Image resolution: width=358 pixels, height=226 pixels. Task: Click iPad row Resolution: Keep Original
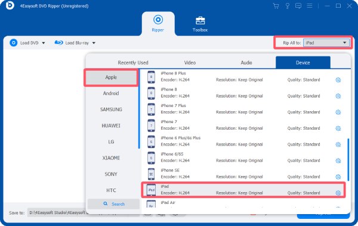coord(239,193)
